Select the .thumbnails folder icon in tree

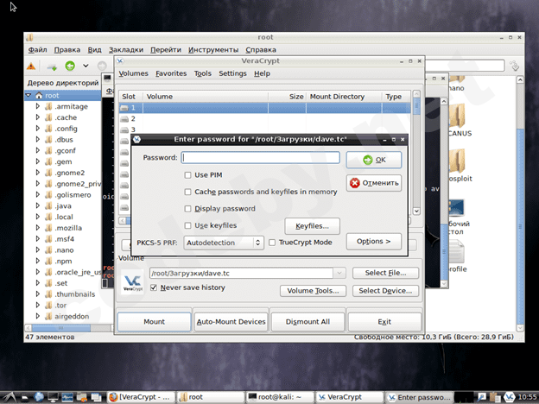pyautogui.click(x=48, y=294)
